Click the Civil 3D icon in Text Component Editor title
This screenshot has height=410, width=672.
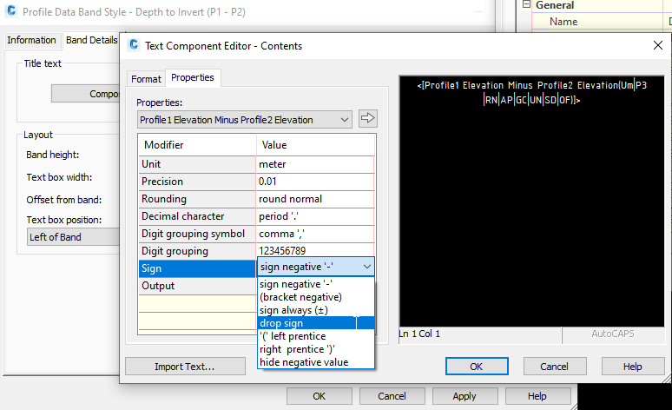(134, 45)
